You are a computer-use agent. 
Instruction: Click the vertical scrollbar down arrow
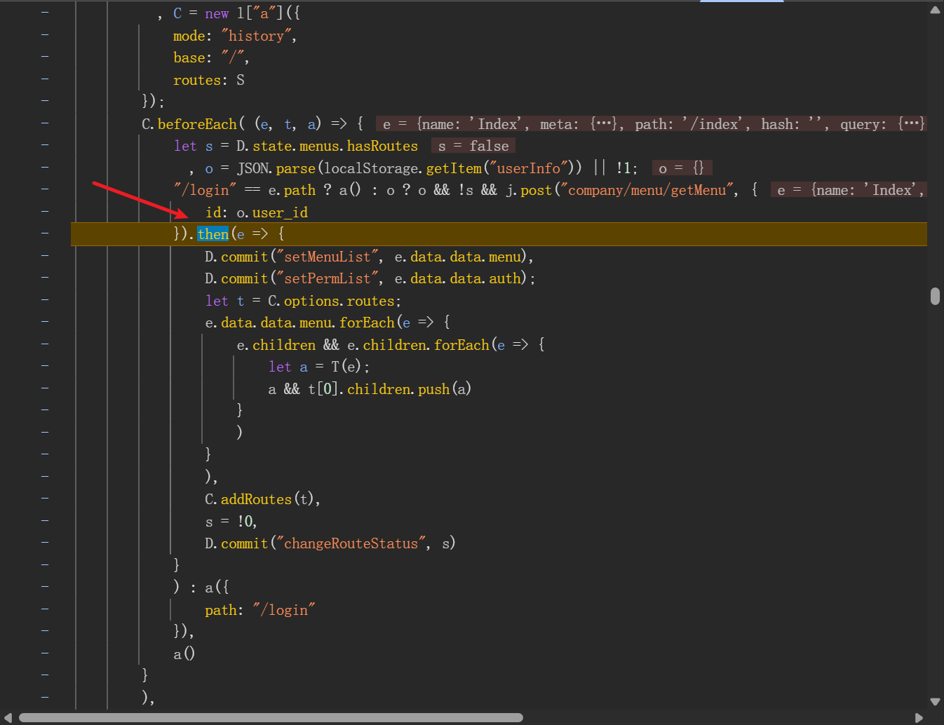[935, 701]
